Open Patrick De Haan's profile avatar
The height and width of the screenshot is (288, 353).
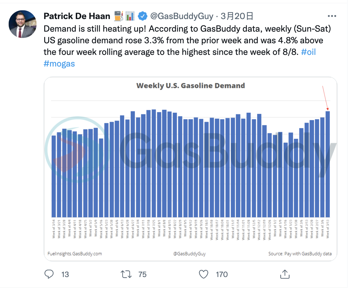(22, 24)
